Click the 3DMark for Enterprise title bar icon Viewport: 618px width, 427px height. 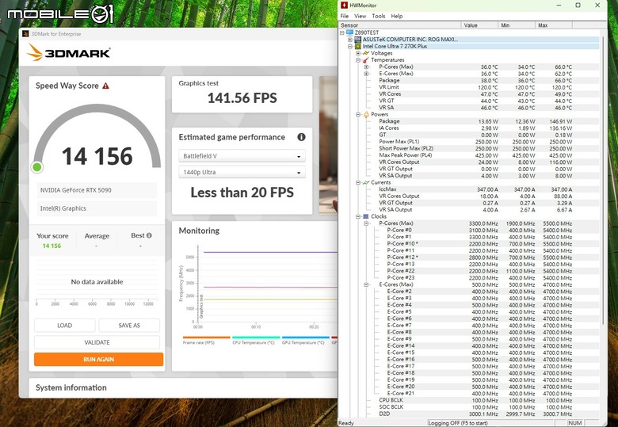coord(25,34)
